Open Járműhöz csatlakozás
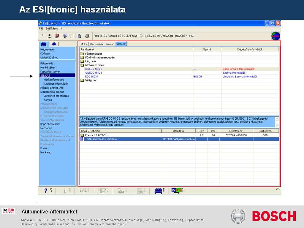Screen dimensions: 304x228 pos(56,96)
